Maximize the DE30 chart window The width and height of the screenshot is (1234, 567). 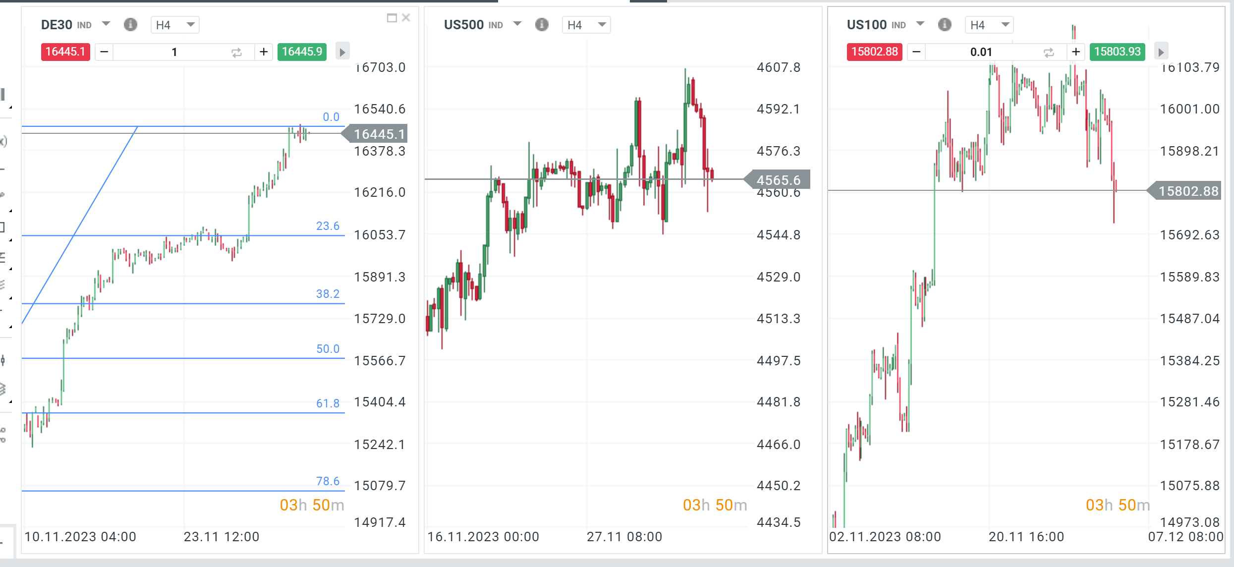(x=392, y=18)
